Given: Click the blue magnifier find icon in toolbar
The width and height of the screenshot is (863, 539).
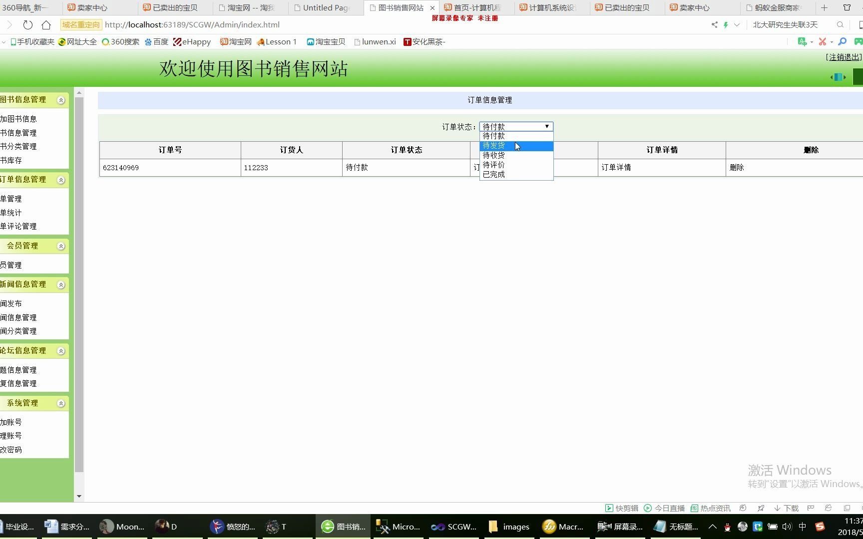Looking at the screenshot, I should [x=842, y=41].
